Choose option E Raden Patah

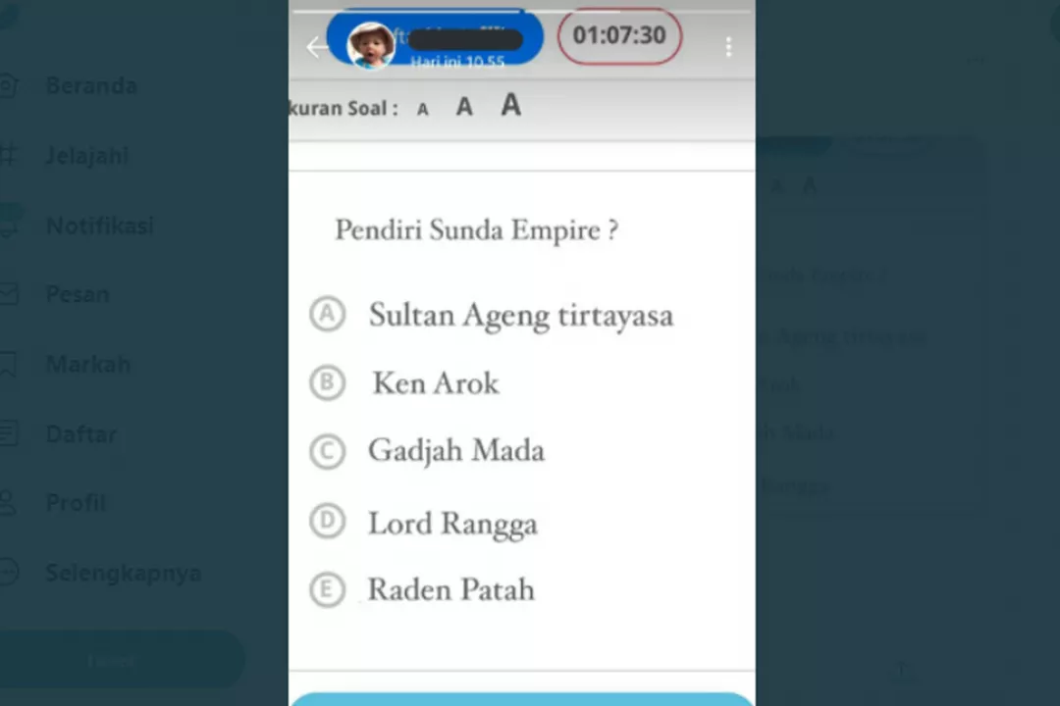(x=422, y=589)
